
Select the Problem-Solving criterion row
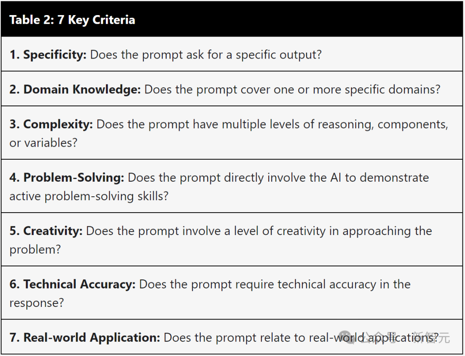coord(232,186)
